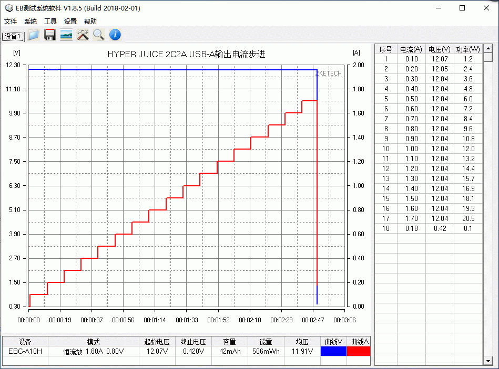Select row 17 power value 20.5
The height and width of the screenshot is (369, 499).
(468, 218)
